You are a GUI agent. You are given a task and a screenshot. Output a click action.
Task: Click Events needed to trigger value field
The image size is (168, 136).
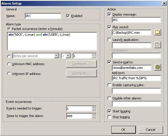pyautogui.click(x=79, y=108)
